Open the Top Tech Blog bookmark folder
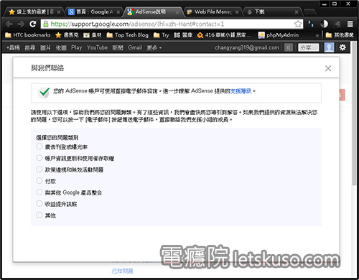This screenshot has height=280, width=359. tap(128, 35)
